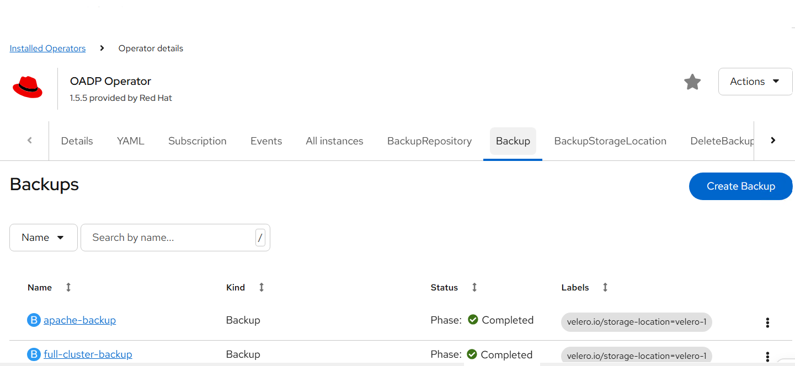Click the favorite star icon
Image resolution: width=795 pixels, height=366 pixels.
(692, 82)
